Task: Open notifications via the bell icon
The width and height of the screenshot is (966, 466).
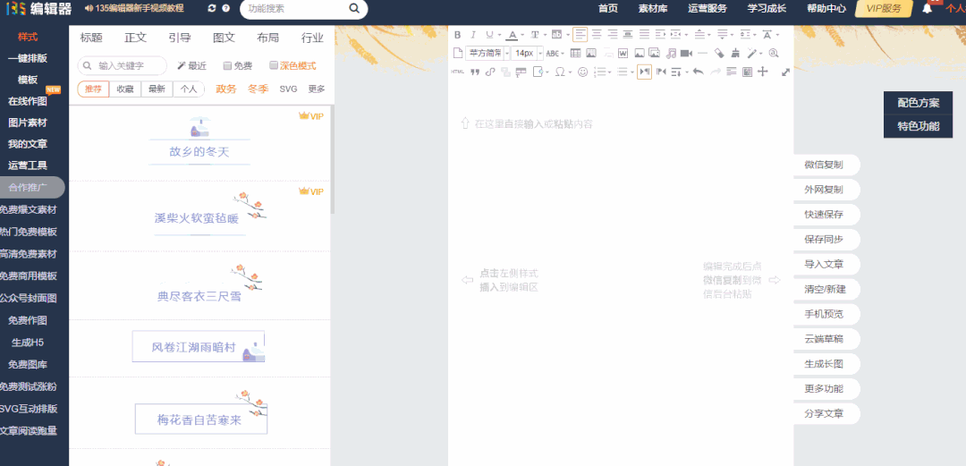Action: (x=927, y=9)
